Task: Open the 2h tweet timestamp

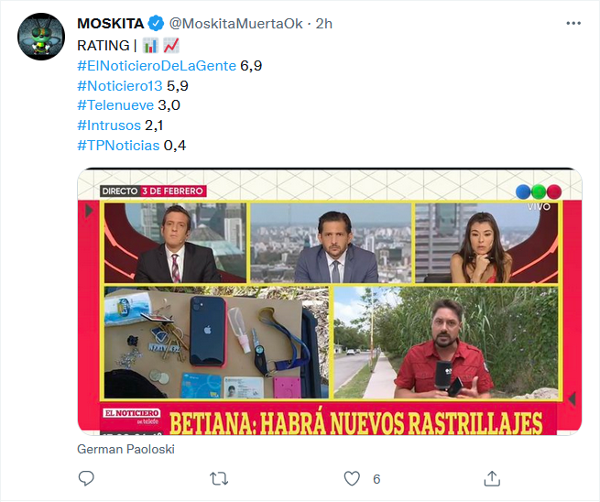Action: (323, 24)
